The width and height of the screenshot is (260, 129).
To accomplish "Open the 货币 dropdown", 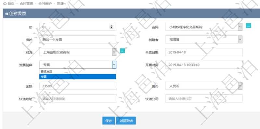I will tap(240, 86).
